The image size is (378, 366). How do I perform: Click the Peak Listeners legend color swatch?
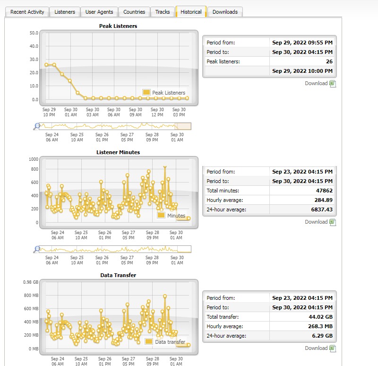(146, 93)
